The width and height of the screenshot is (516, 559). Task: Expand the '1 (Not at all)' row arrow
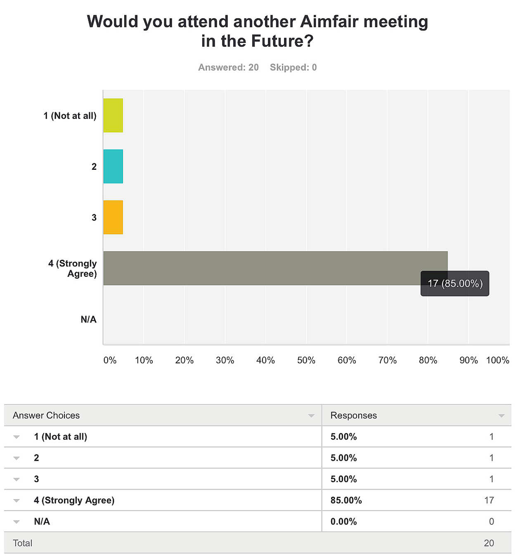(x=17, y=437)
